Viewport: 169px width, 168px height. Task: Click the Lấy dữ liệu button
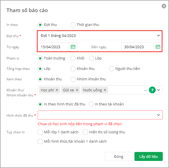[149, 156]
